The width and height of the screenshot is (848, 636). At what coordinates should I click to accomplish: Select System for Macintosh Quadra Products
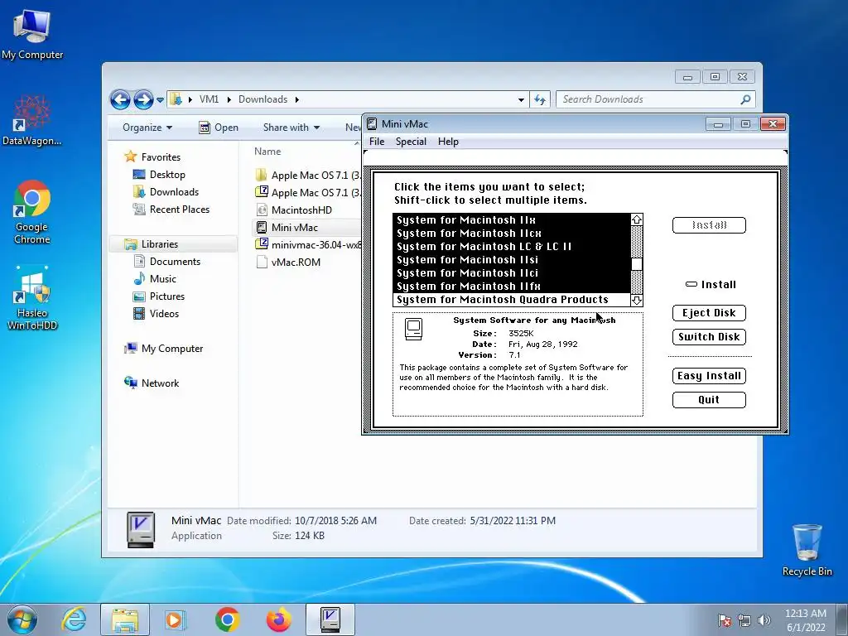point(512,300)
